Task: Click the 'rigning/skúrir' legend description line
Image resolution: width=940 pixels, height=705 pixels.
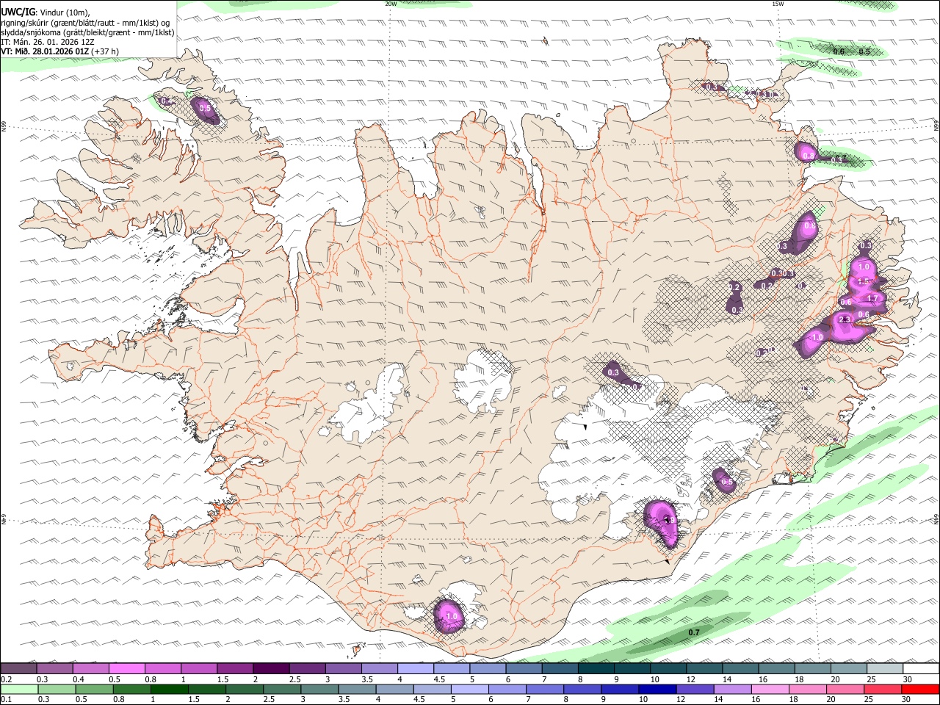Action: (85, 22)
